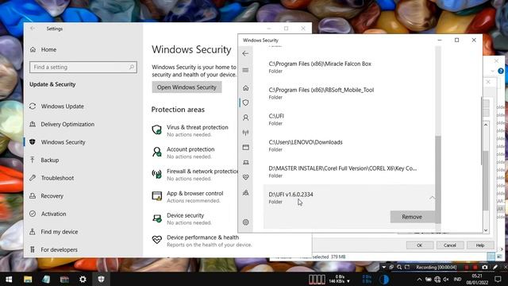Image resolution: width=508 pixels, height=286 pixels.
Task: Click Help in background dialog
Action: coord(480,245)
